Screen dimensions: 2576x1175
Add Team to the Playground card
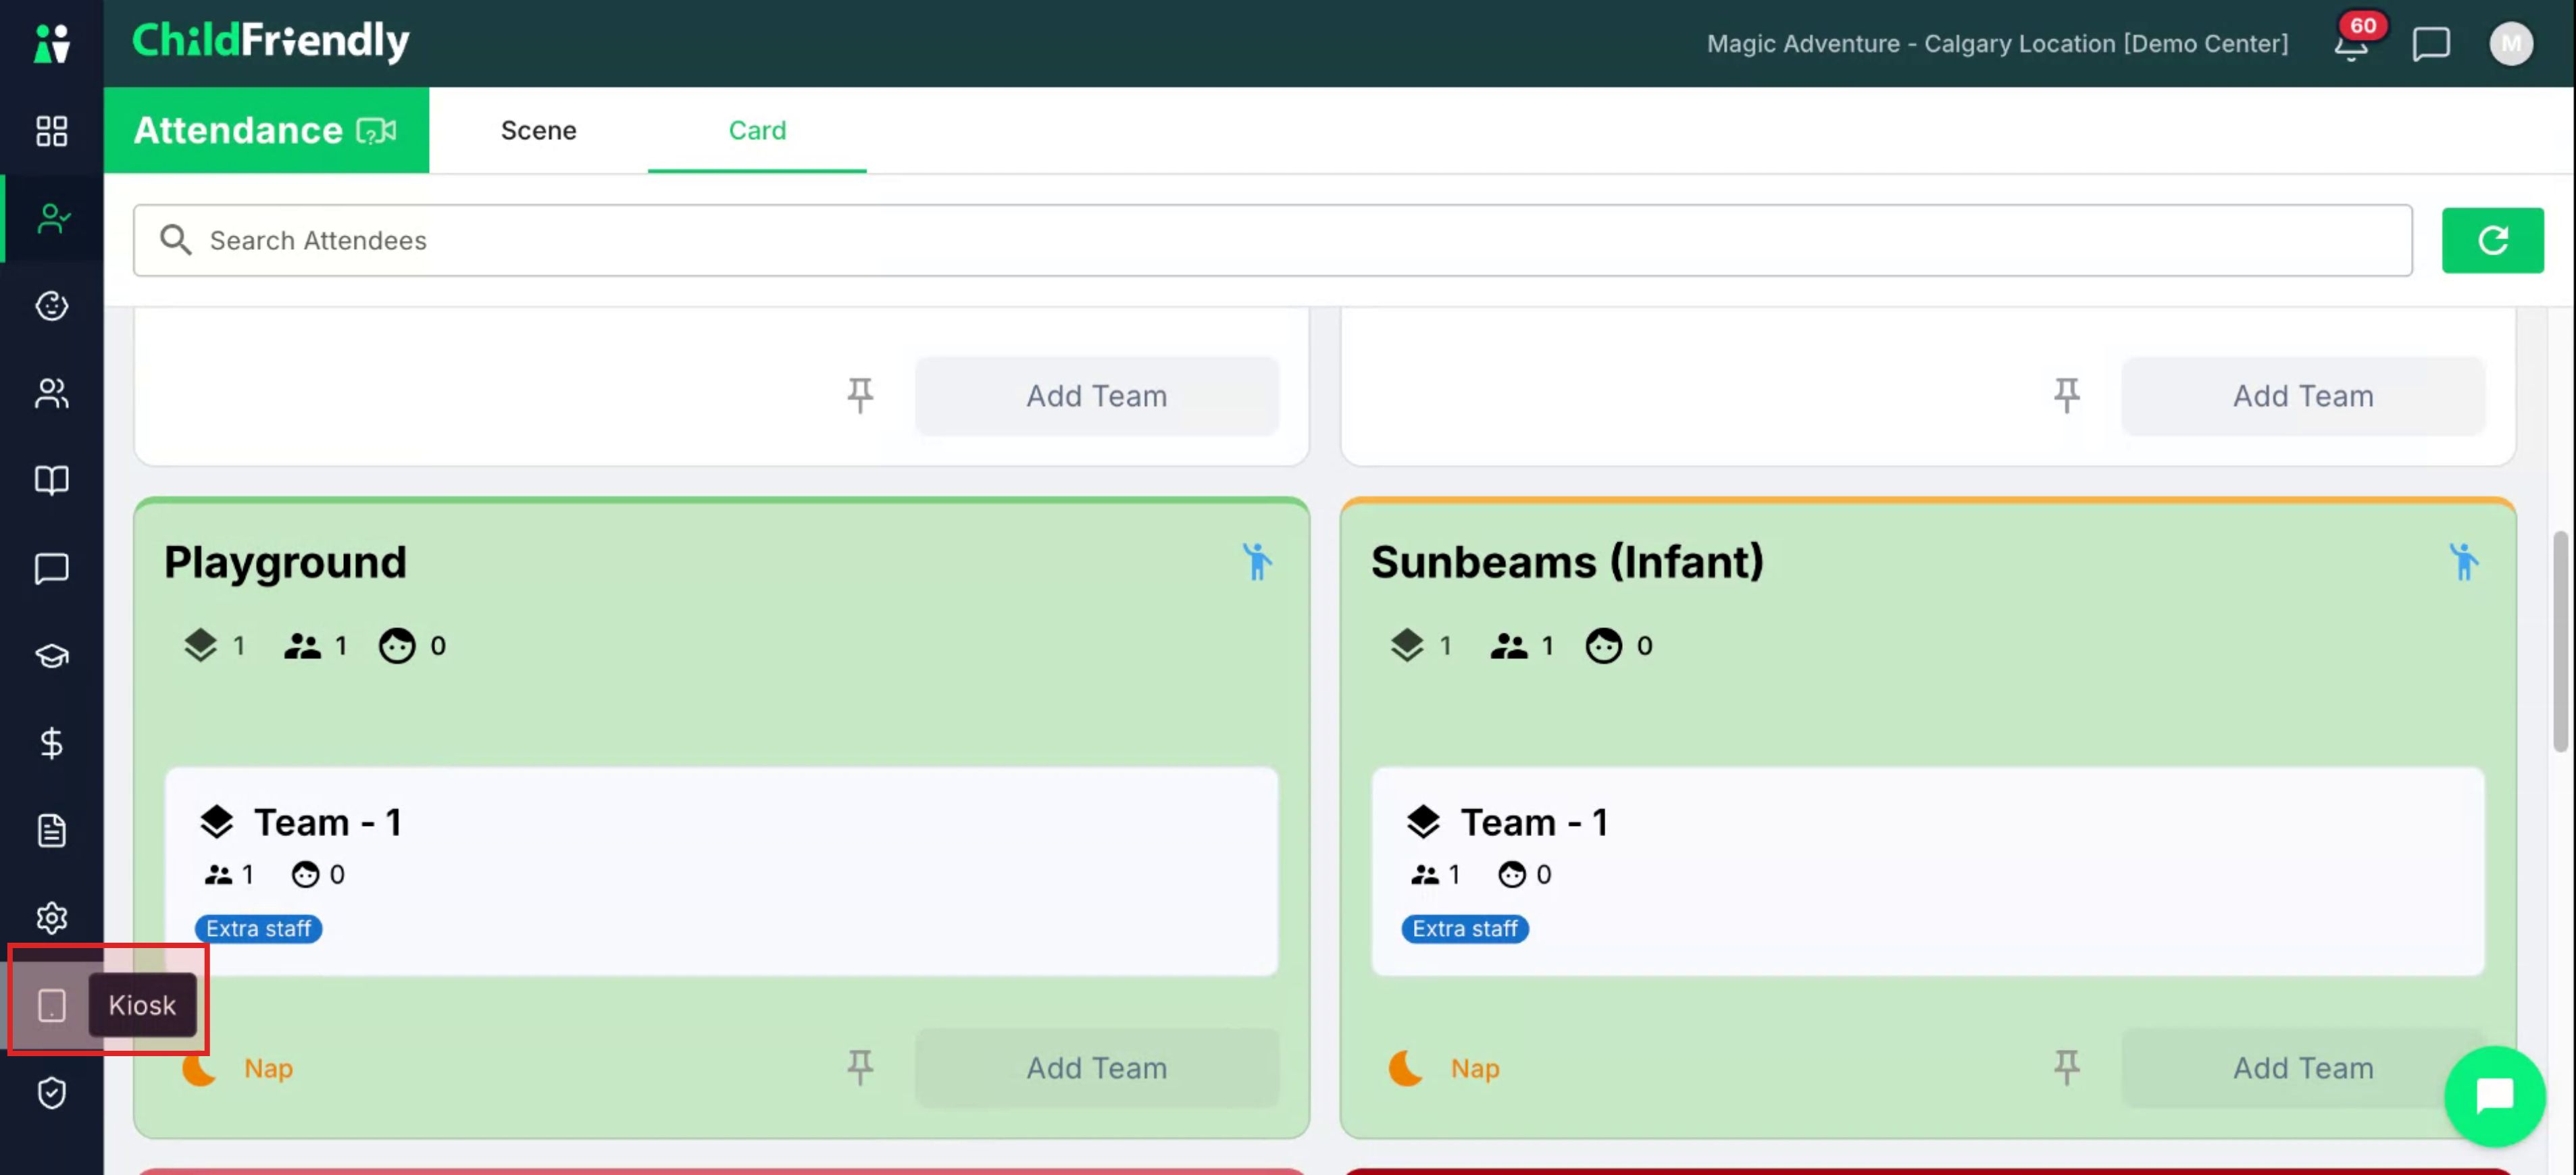[1096, 1068]
